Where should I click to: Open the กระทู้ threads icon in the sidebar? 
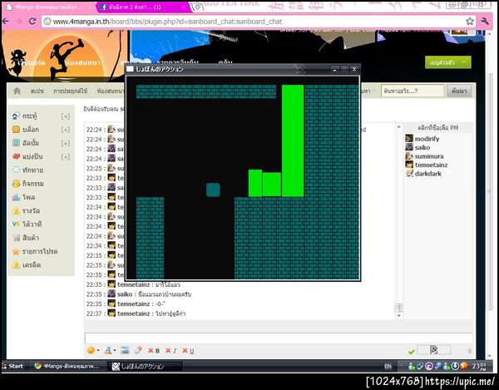pyautogui.click(x=16, y=116)
